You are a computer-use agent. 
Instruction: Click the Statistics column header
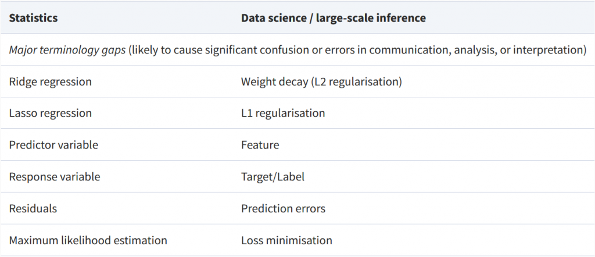pos(33,18)
